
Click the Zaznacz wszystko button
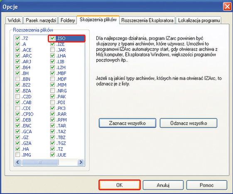click(x=128, y=123)
